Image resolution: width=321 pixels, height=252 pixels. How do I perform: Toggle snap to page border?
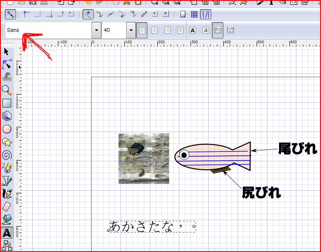point(183,14)
